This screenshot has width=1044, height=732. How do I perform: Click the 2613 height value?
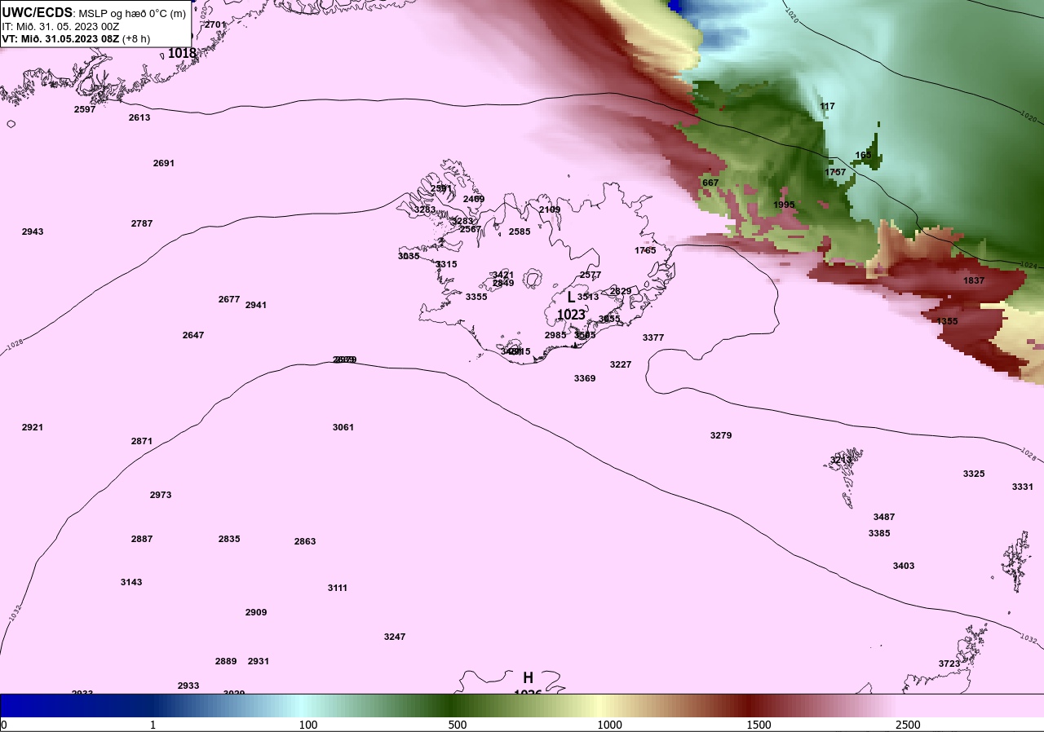tap(139, 117)
